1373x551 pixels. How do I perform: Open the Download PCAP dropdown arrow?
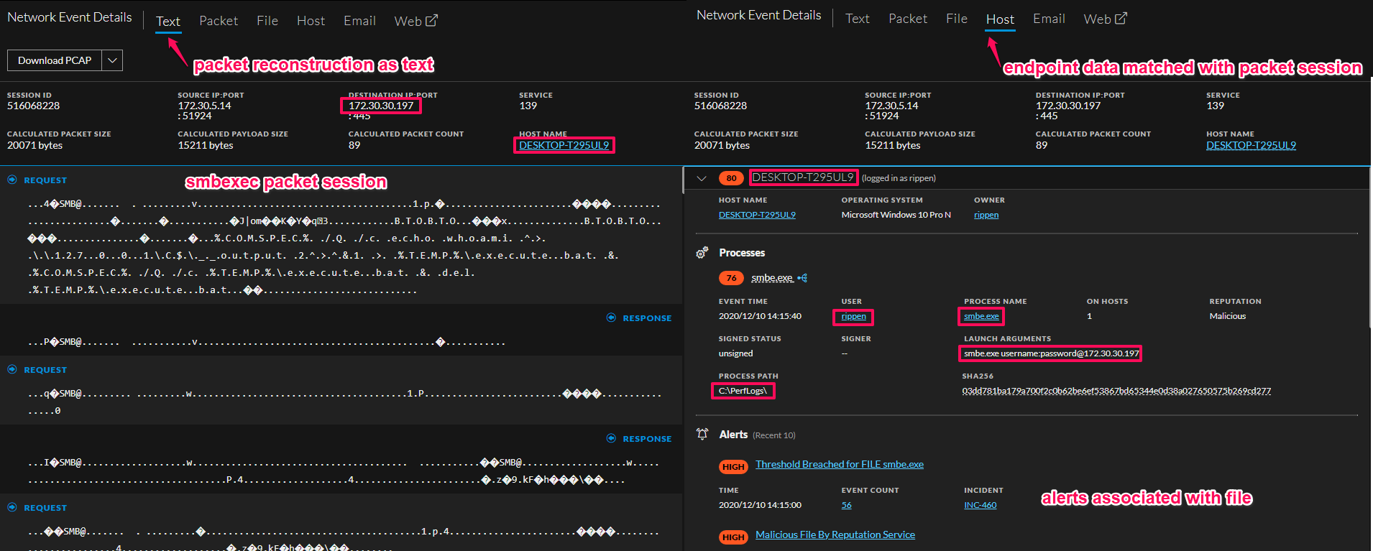click(x=112, y=60)
